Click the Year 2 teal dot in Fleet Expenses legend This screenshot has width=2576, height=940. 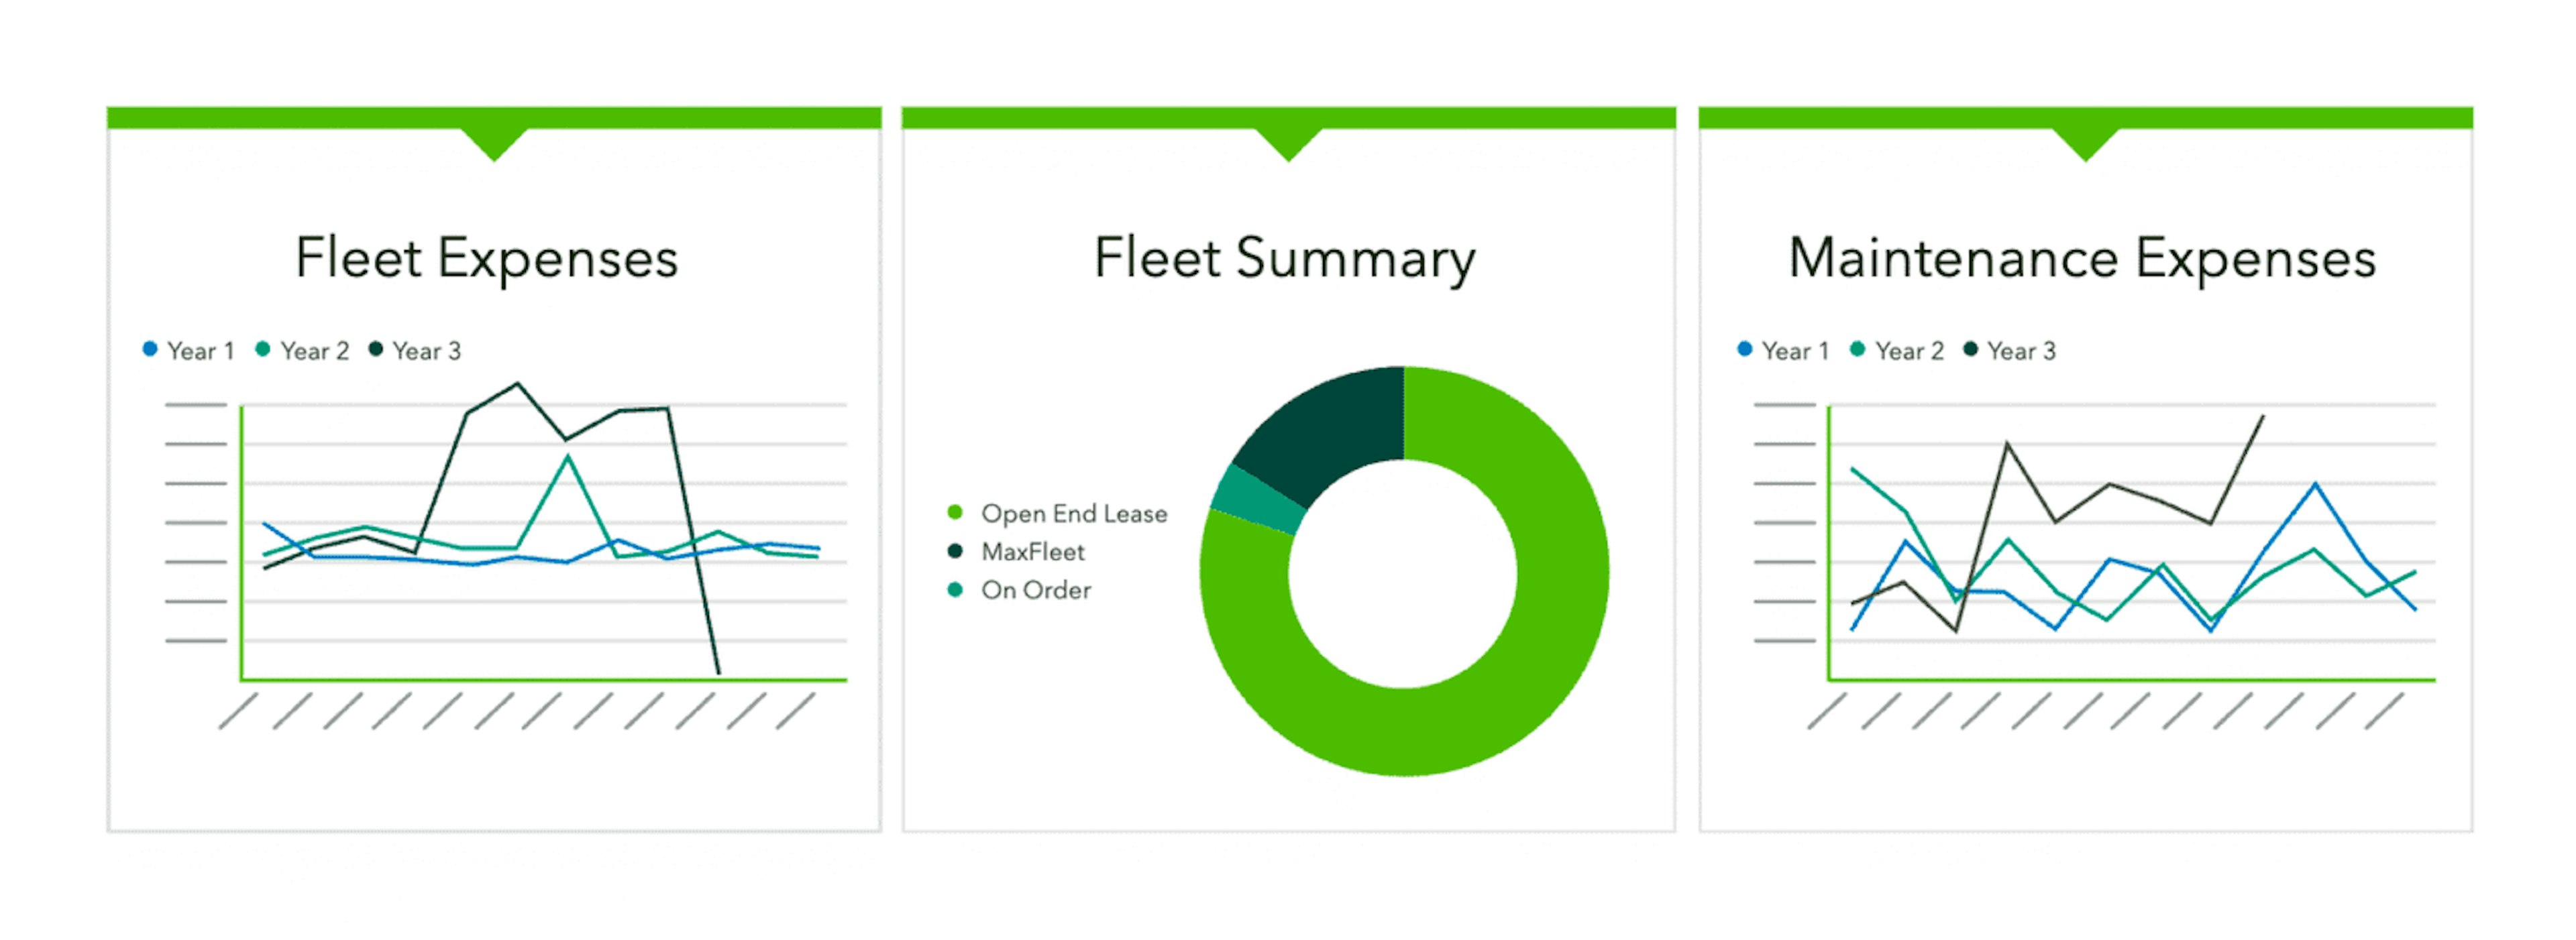tap(263, 349)
